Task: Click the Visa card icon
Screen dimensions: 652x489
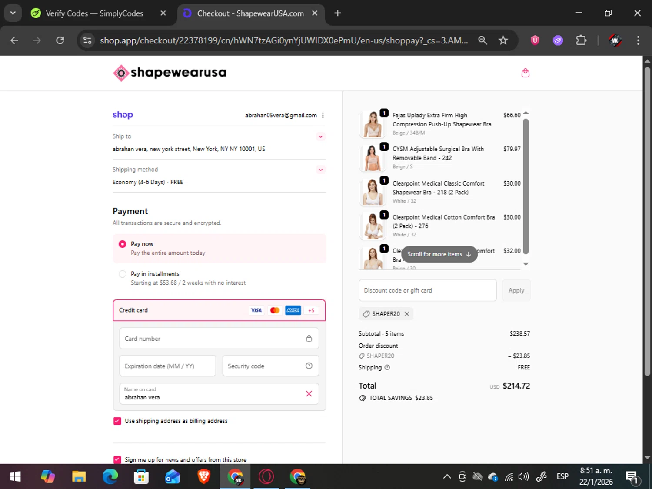Action: pyautogui.click(x=256, y=310)
